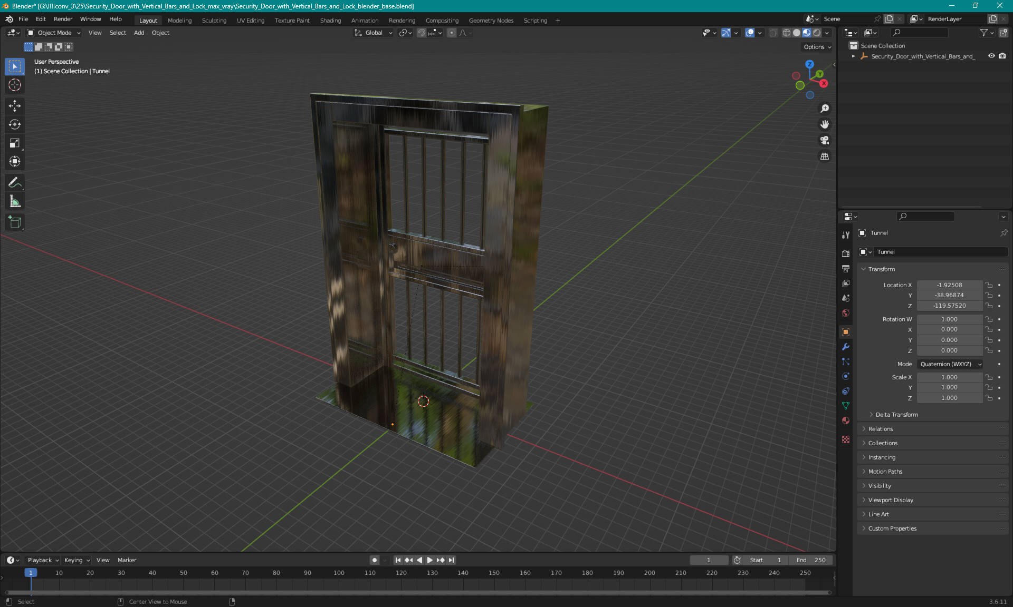Screen dimensions: 1013x607
Task: Click the Pan view hand icon
Action: [824, 124]
